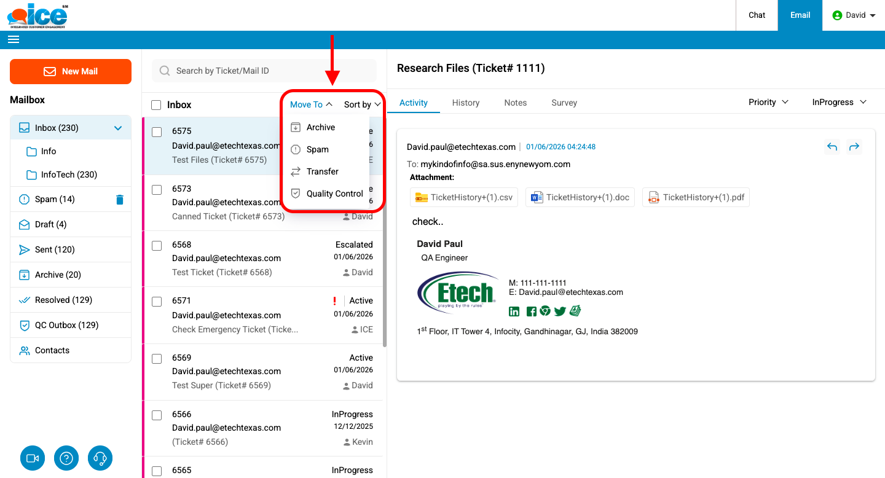Click the Search by Ticket/Mail ID field
The image size is (885, 478).
tap(264, 71)
